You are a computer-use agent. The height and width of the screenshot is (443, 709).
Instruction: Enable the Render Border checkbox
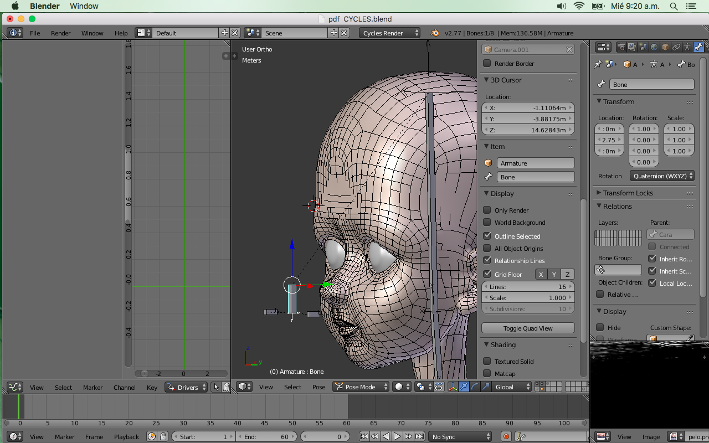pyautogui.click(x=487, y=63)
